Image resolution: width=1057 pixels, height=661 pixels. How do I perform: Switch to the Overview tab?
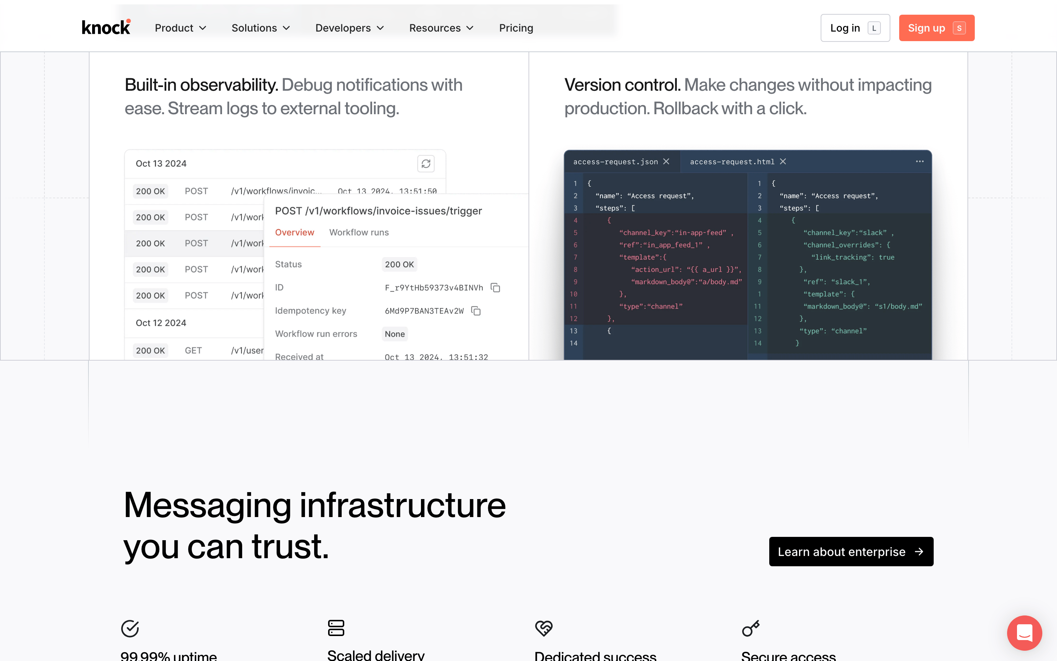(294, 232)
